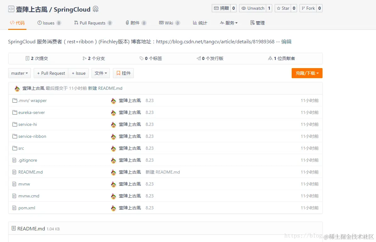Open the Issues tab
Image resolution: width=376 pixels, height=242 pixels.
tap(49, 23)
